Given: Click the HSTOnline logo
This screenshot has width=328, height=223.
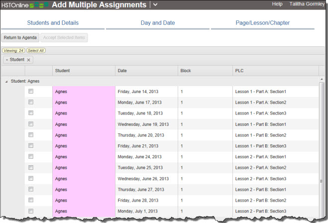Looking at the screenshot, I should tap(25, 5).
